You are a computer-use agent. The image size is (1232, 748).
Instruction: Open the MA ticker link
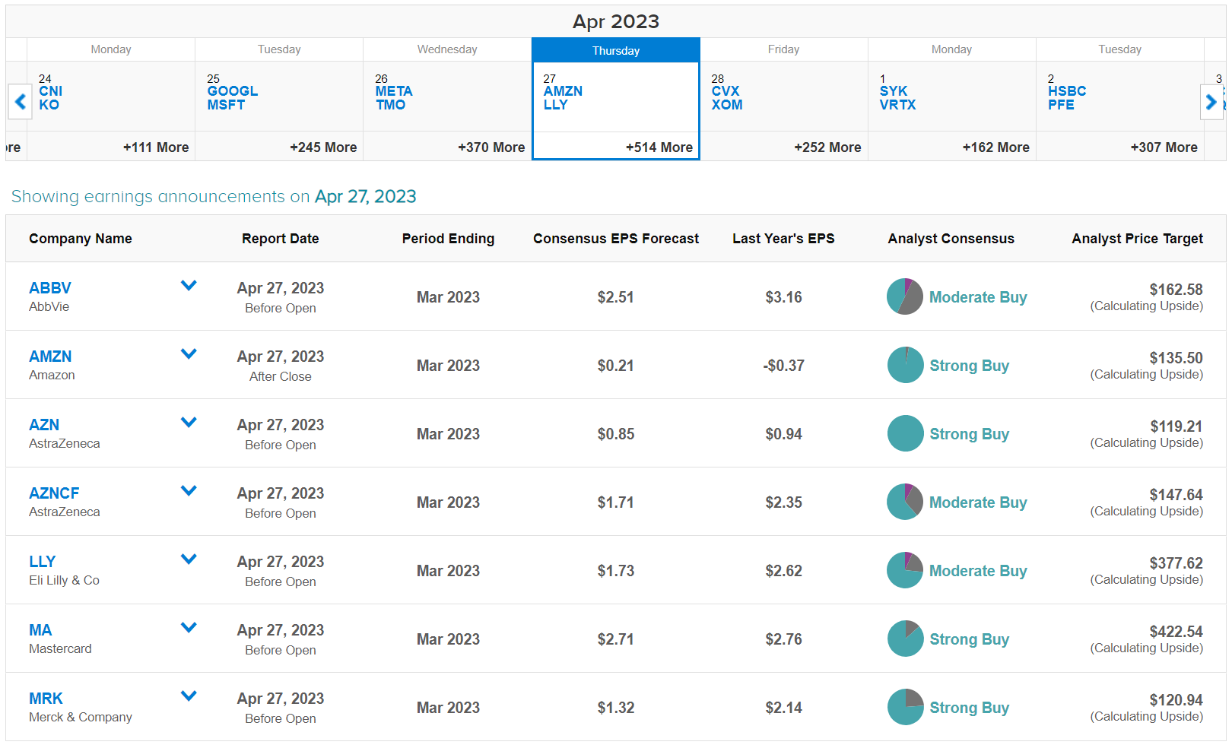point(40,630)
